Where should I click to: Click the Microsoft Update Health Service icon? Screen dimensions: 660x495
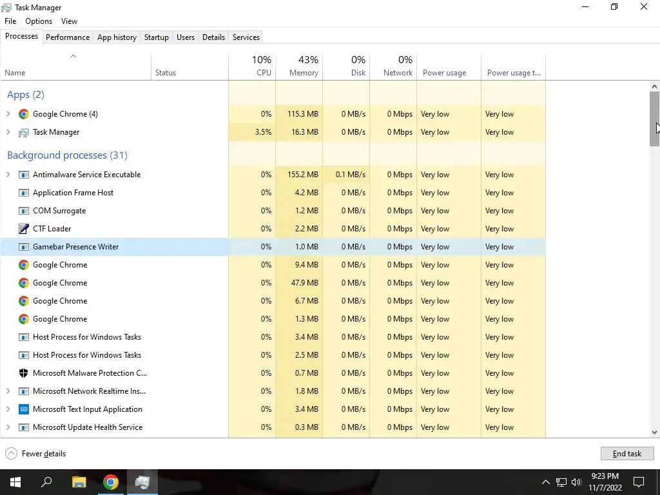pos(24,427)
